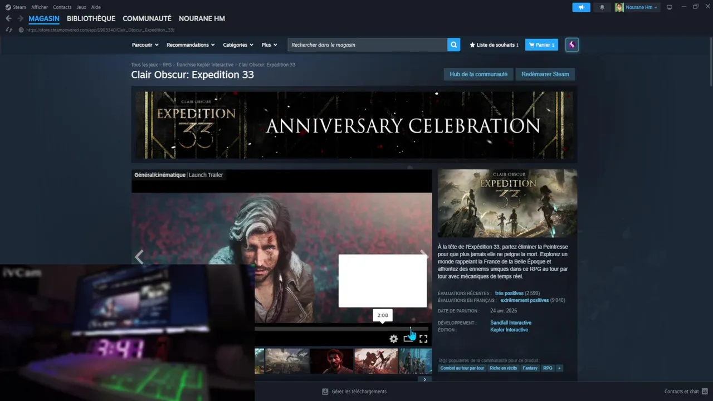
Task: Click the Redémarrer Steam button
Action: click(545, 74)
